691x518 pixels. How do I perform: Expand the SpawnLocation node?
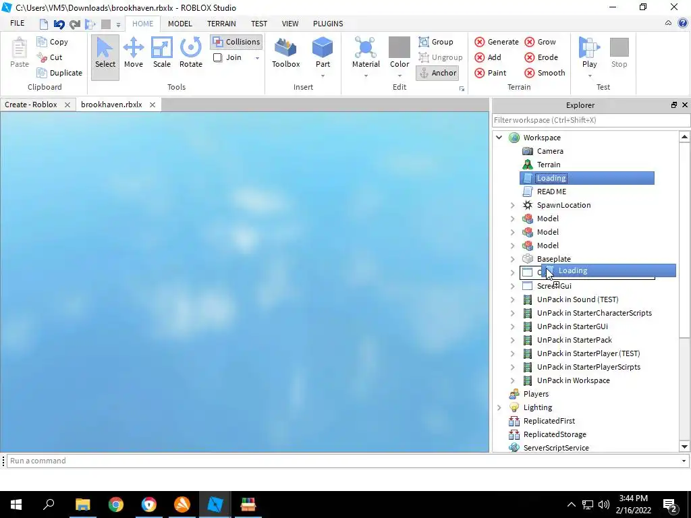tap(513, 205)
